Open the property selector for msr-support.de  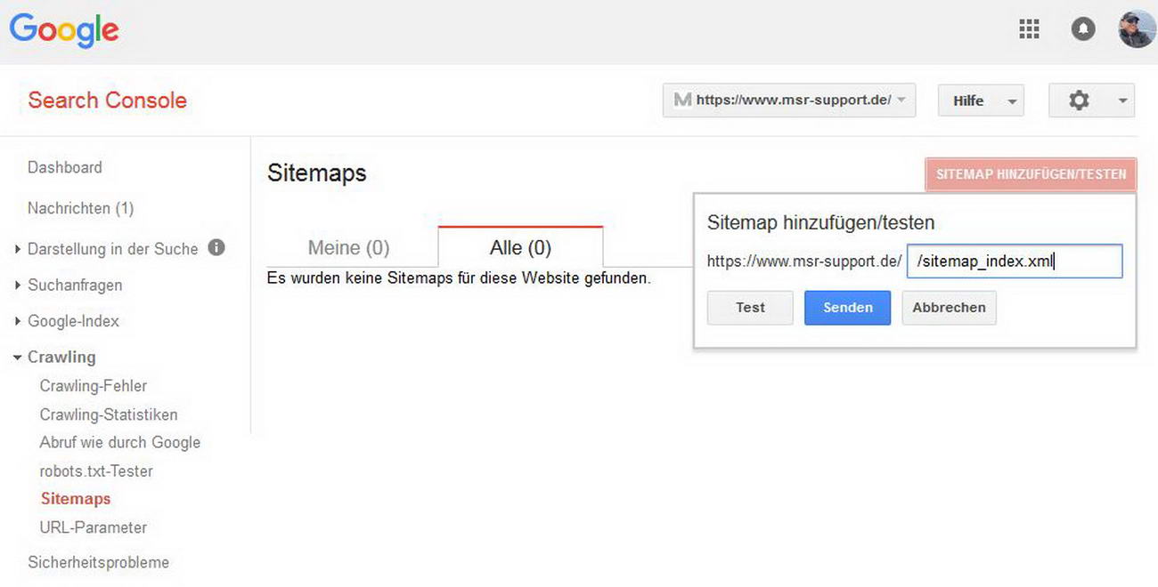788,101
